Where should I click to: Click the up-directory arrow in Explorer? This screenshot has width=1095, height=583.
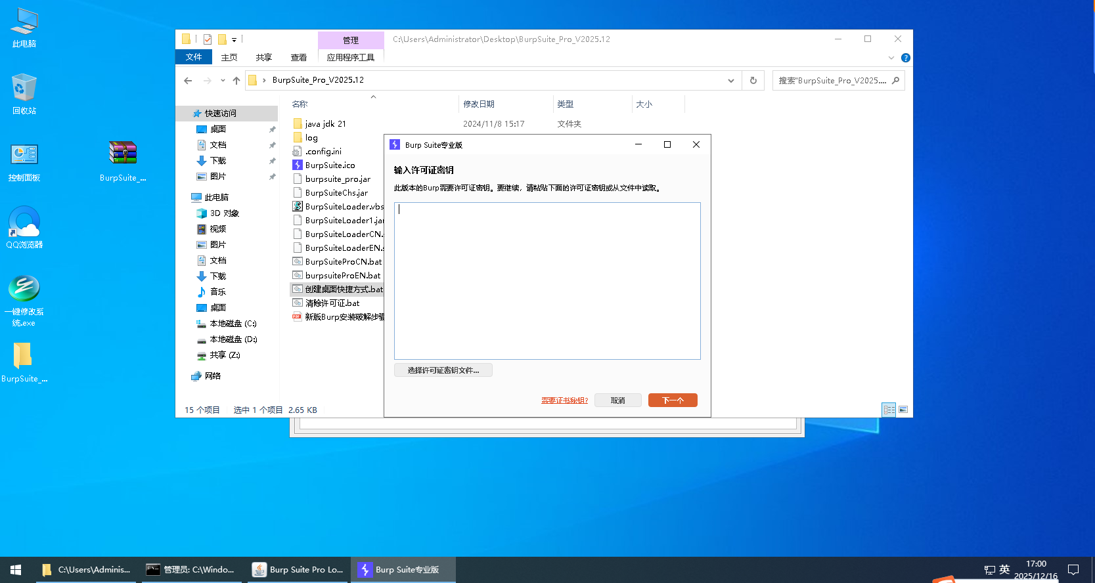[236, 81]
